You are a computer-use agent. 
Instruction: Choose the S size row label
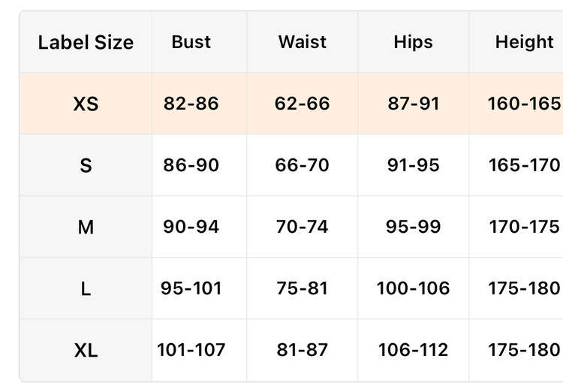(86, 165)
